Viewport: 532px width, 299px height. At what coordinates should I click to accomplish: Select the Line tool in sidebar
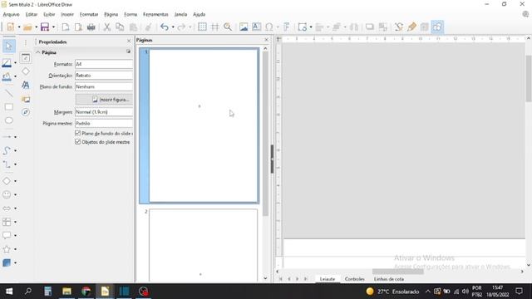[x=9, y=93]
